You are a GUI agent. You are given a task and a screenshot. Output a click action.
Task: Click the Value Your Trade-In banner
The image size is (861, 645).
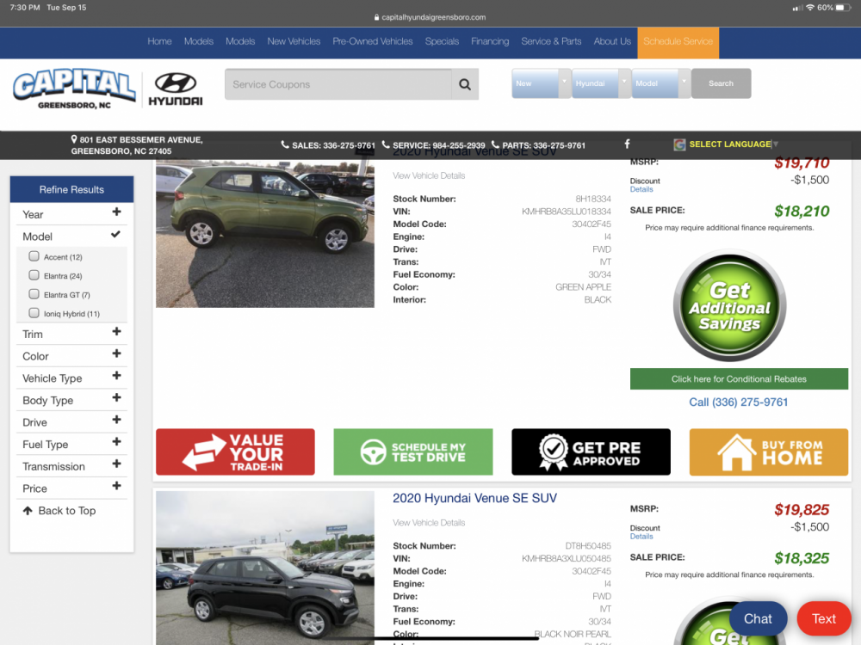click(x=235, y=451)
